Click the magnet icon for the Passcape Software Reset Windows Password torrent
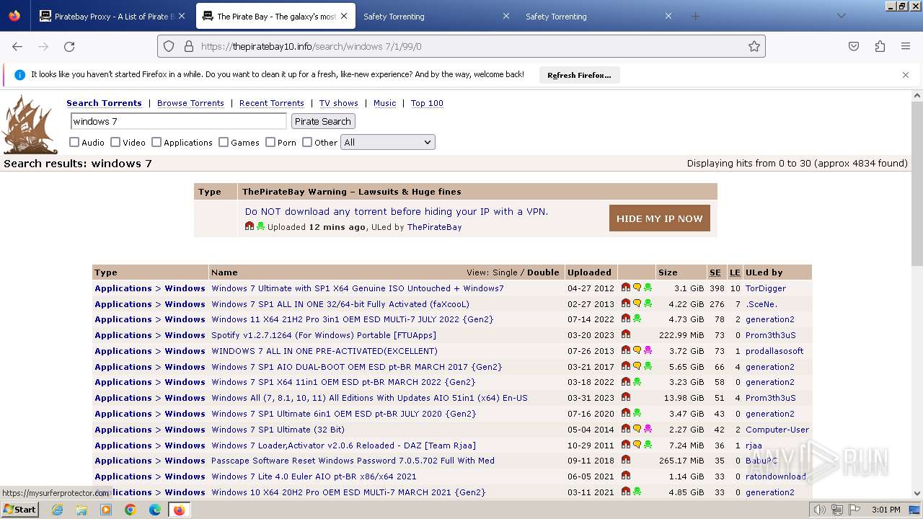This screenshot has height=519, width=923. 625,460
